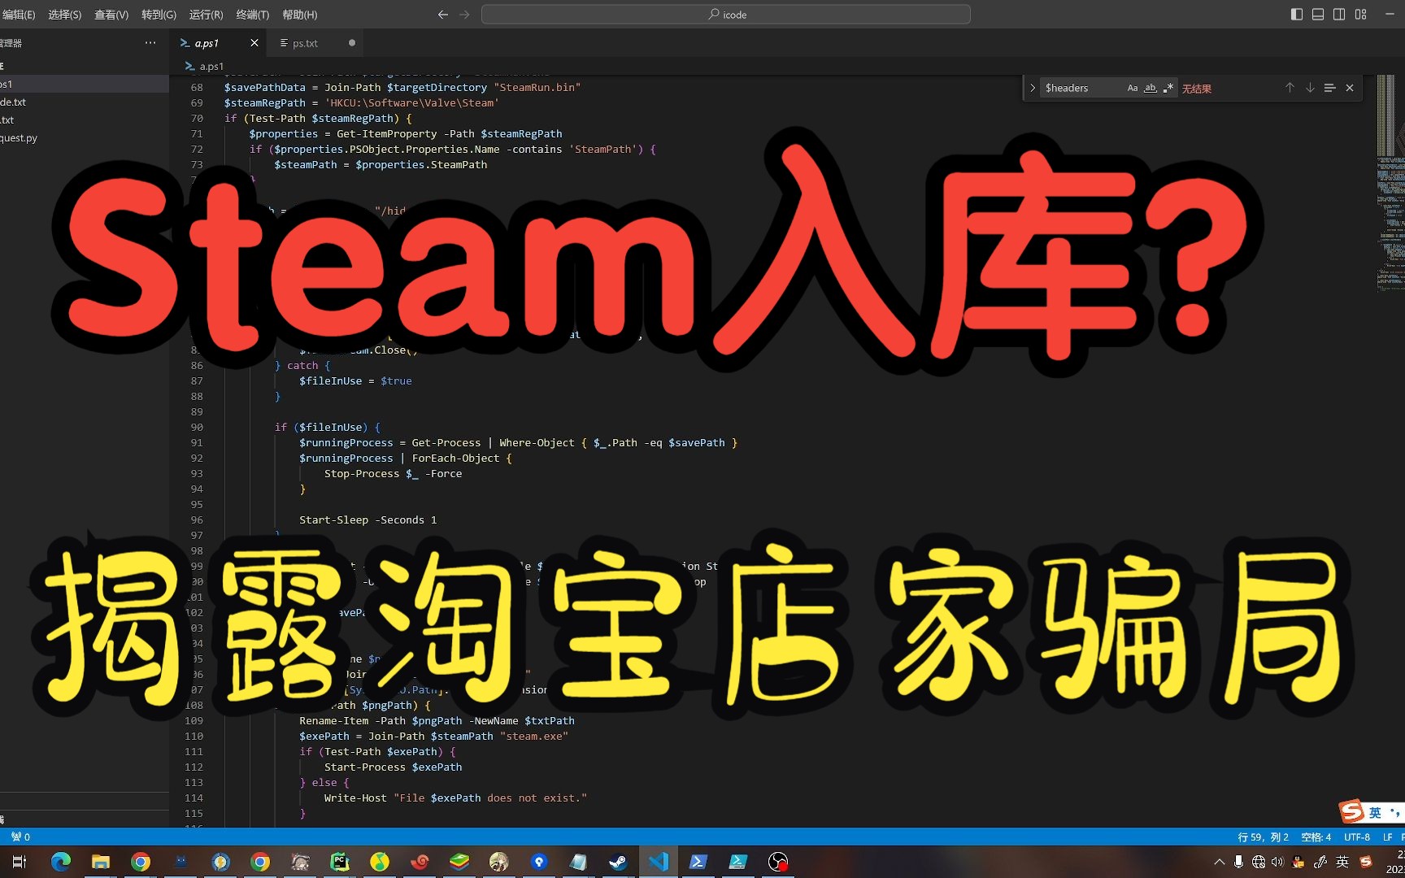Open the 查看(V) menu
Image resolution: width=1405 pixels, height=878 pixels.
pos(111,15)
